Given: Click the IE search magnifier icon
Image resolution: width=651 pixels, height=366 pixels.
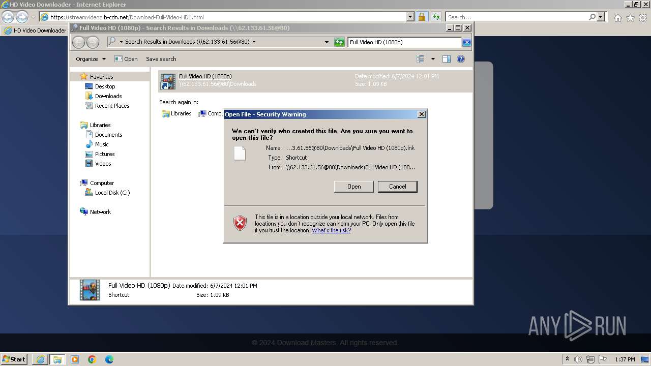Looking at the screenshot, I should (592, 17).
